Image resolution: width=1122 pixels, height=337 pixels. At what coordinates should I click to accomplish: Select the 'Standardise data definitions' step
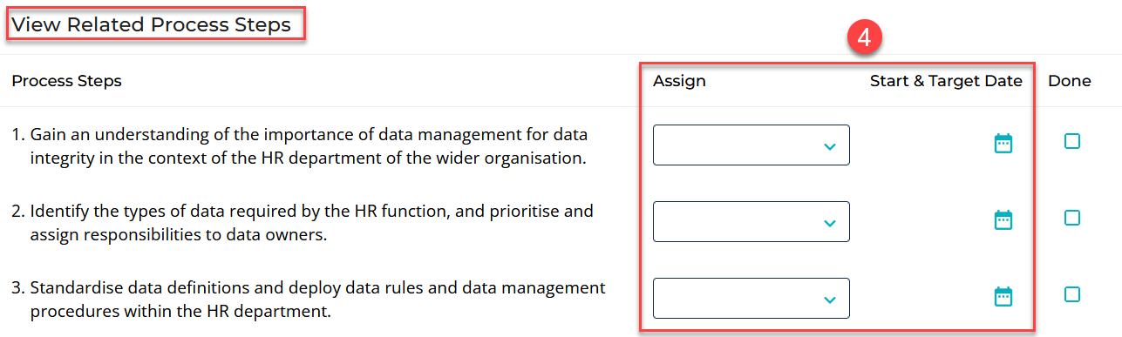click(x=309, y=298)
